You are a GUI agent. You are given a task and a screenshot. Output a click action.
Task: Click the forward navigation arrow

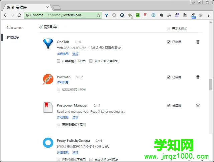point(12,15)
